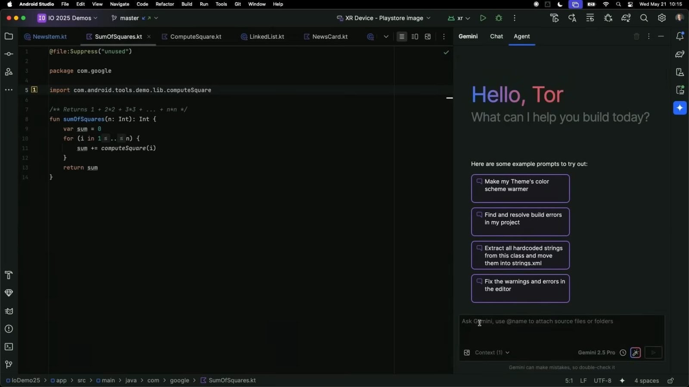Open the Notifications bell icon
This screenshot has width=689, height=387.
point(680,37)
